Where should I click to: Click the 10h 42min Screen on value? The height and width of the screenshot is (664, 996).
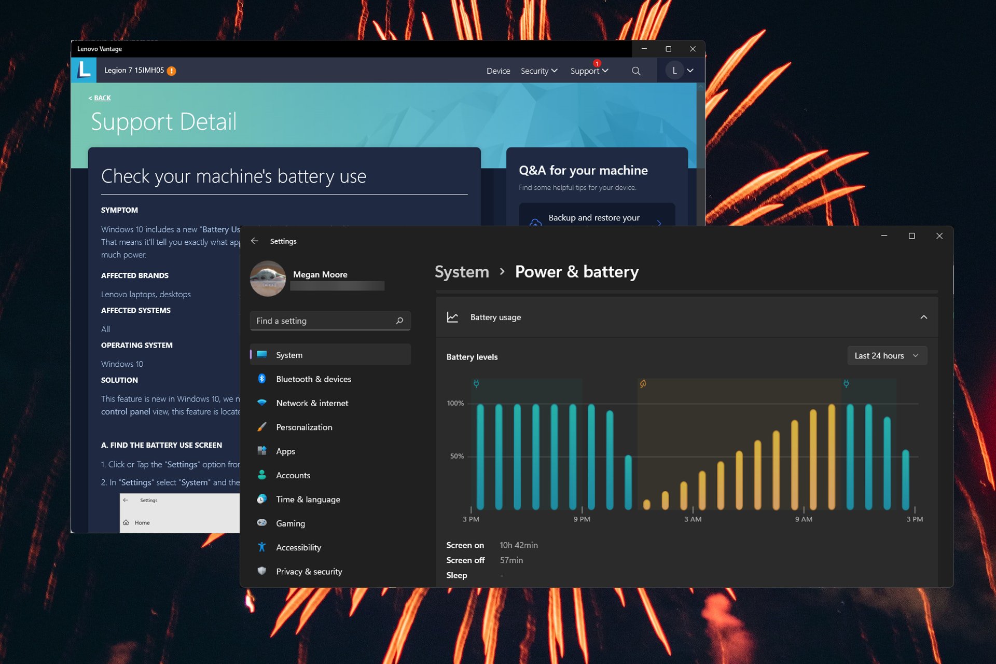519,545
